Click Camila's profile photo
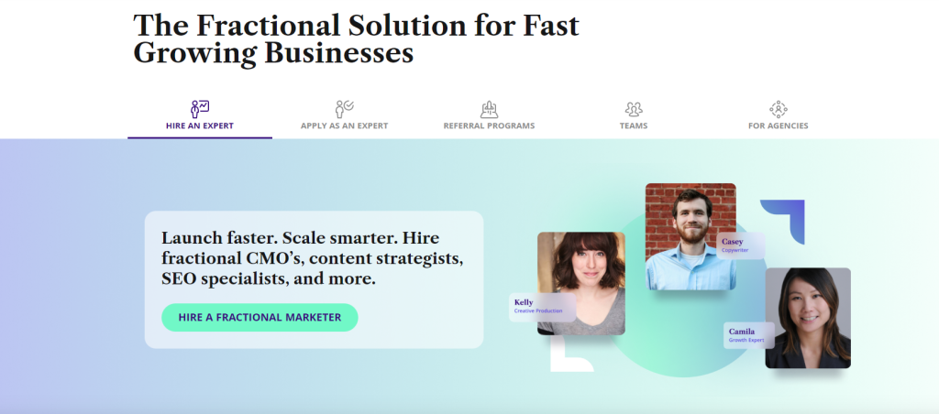The image size is (939, 414). (x=808, y=318)
